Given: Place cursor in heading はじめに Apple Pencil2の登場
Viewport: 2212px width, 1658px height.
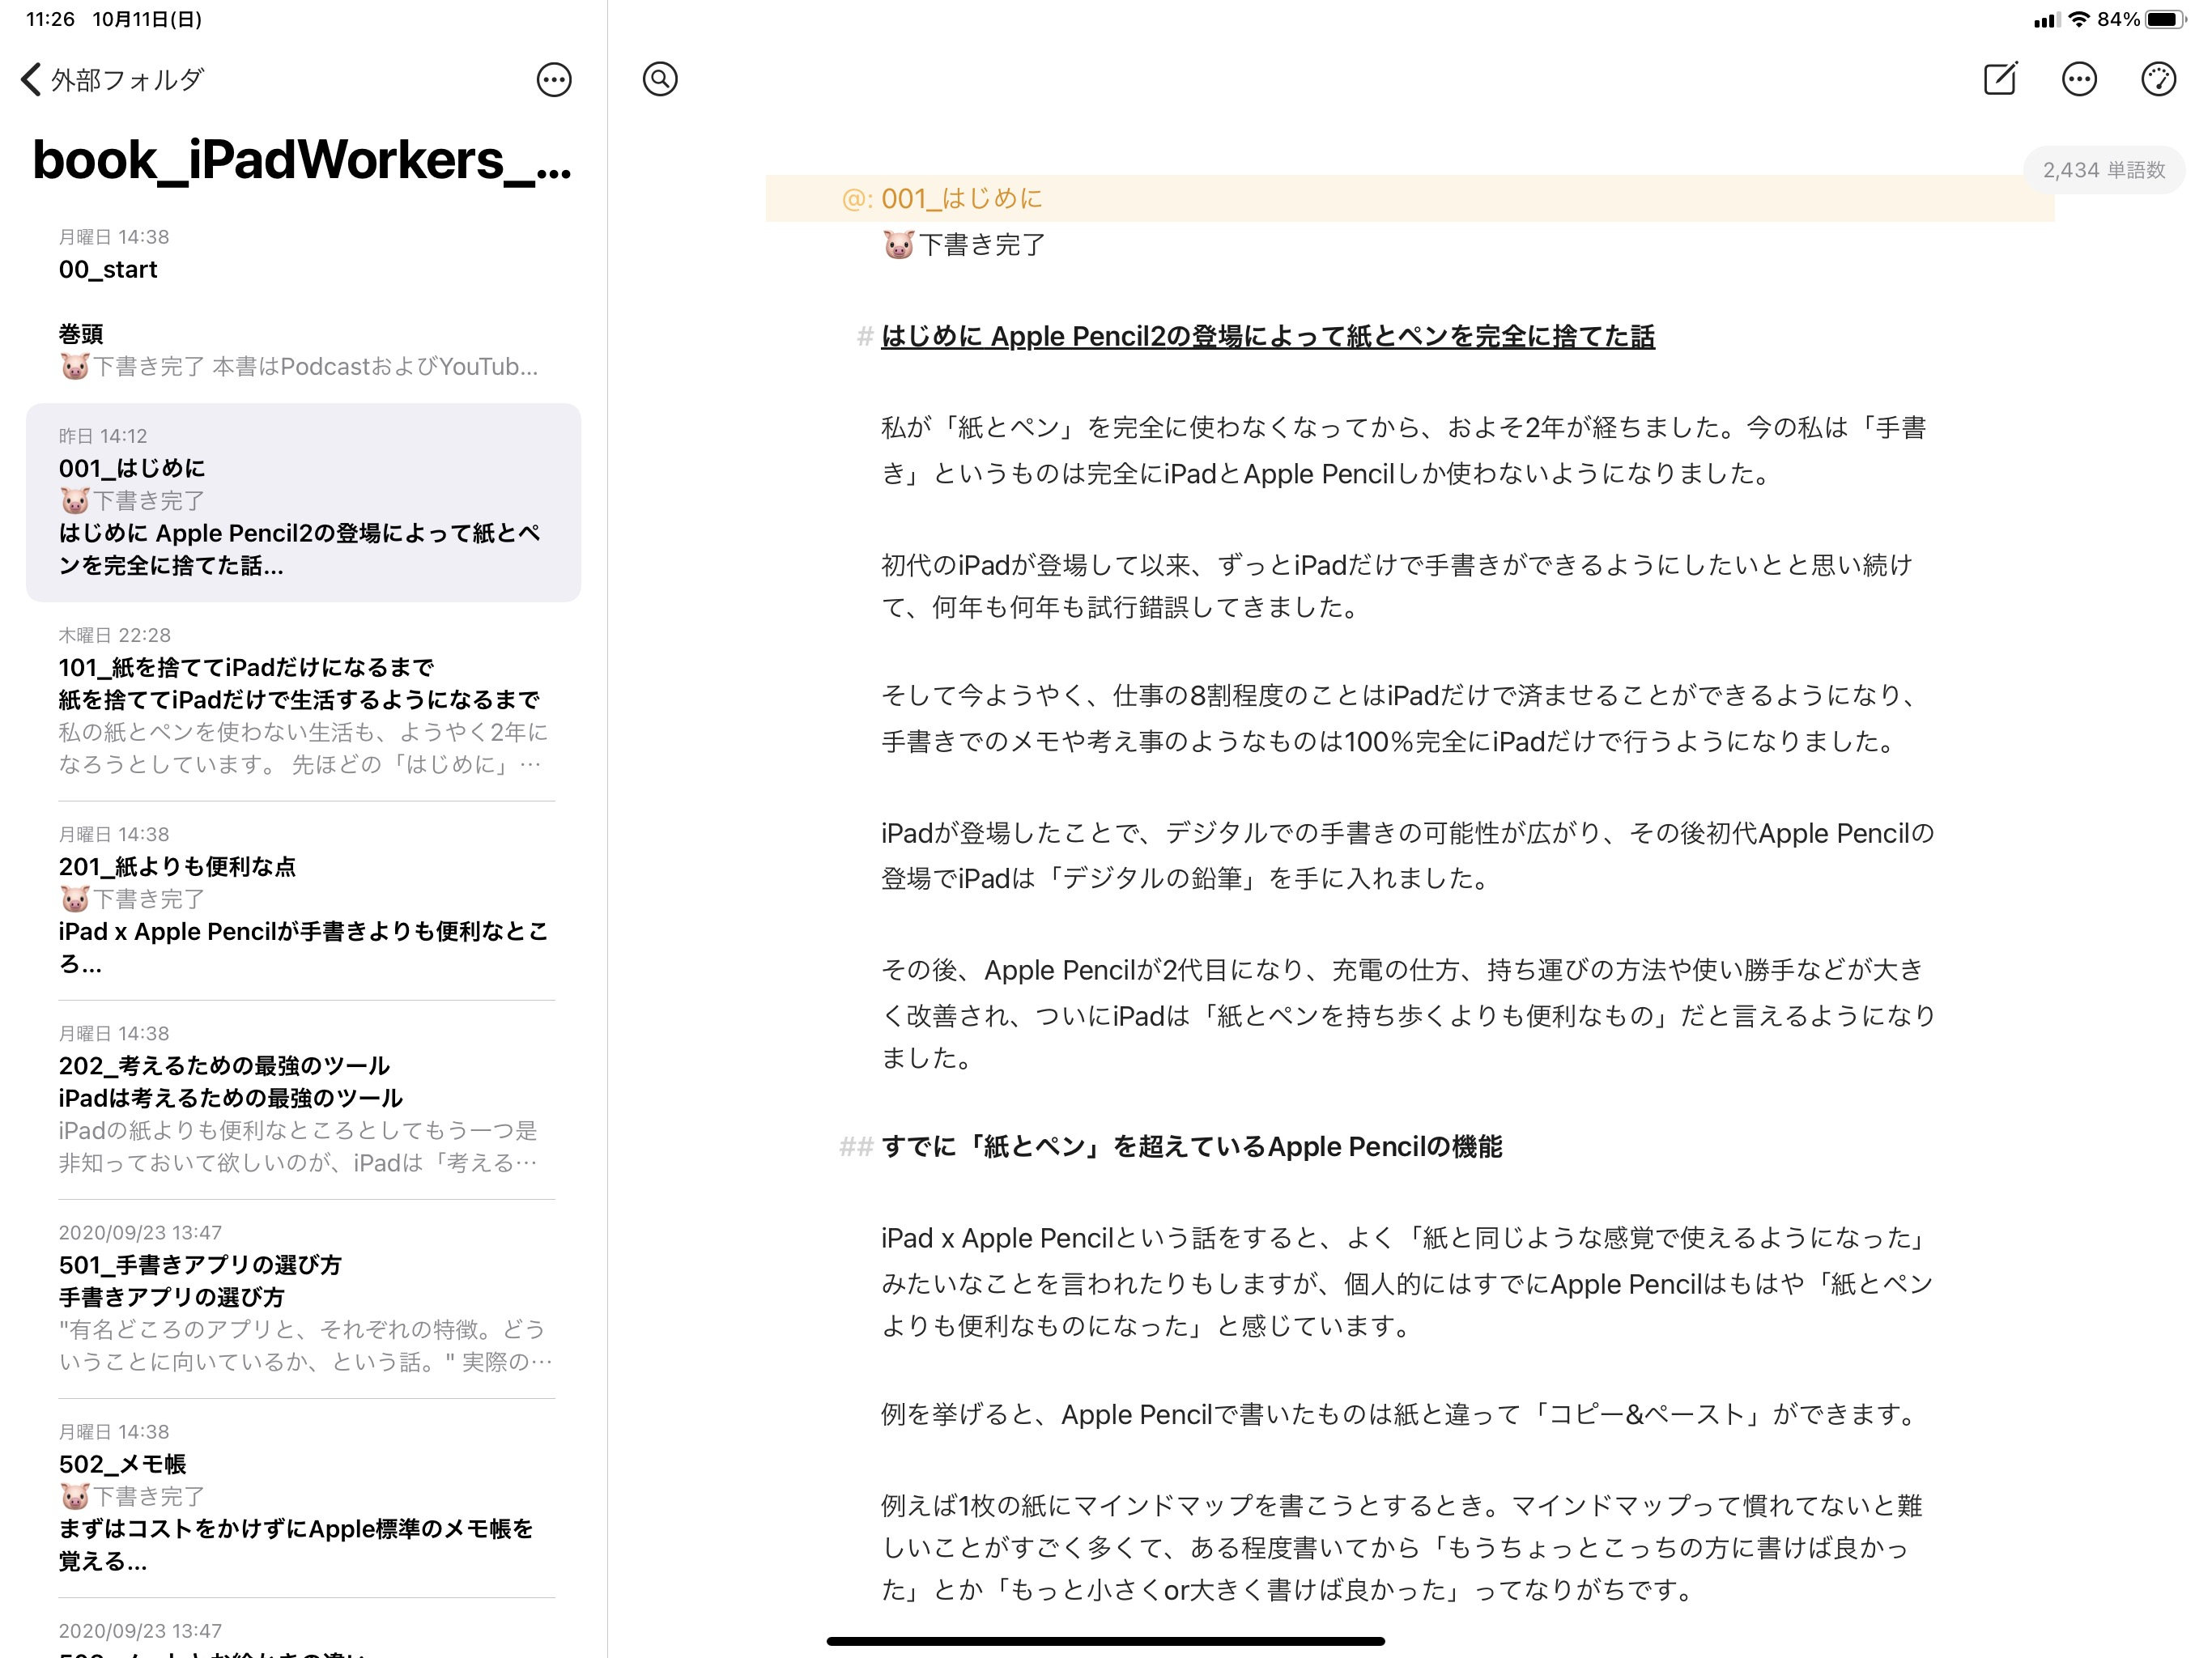Looking at the screenshot, I should (x=1267, y=337).
